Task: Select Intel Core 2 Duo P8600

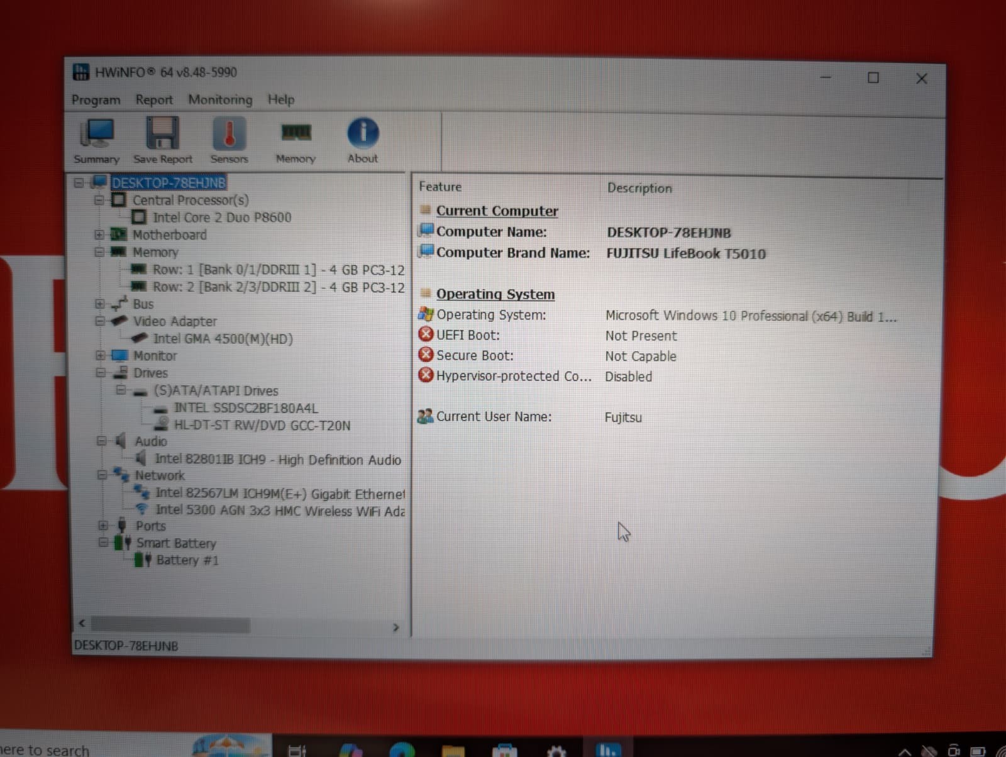Action: click(222, 218)
